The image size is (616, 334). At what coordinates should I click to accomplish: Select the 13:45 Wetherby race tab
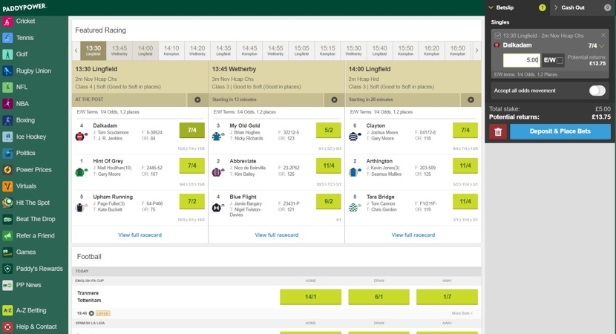119,50
